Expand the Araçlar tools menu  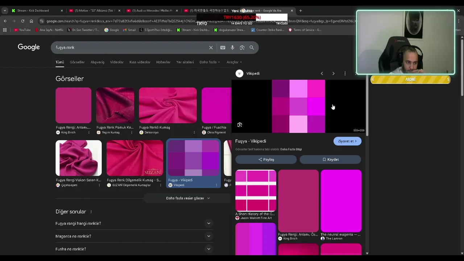click(x=234, y=62)
